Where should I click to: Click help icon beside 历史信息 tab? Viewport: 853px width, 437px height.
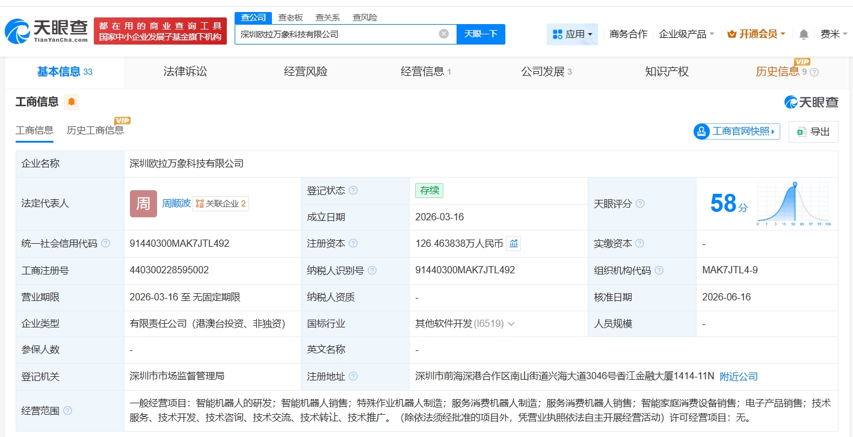point(815,72)
